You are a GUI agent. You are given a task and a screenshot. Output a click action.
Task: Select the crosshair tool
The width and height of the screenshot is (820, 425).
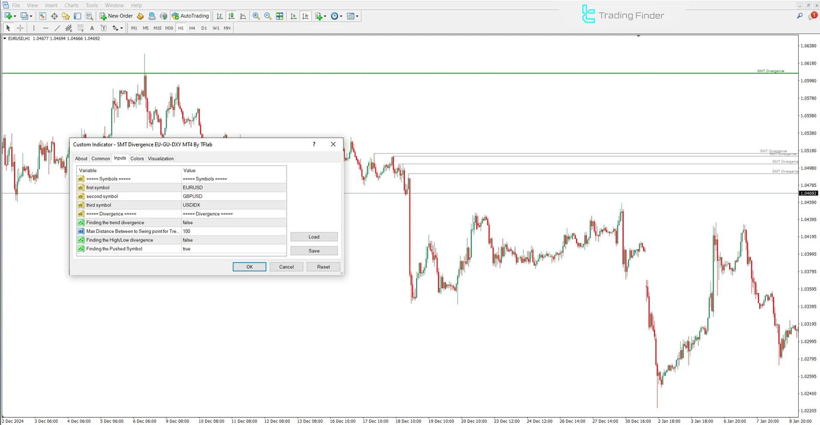(20, 28)
